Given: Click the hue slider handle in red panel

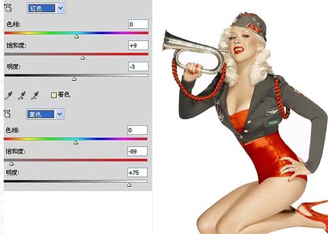Looking at the screenshot, I should (x=77, y=37).
